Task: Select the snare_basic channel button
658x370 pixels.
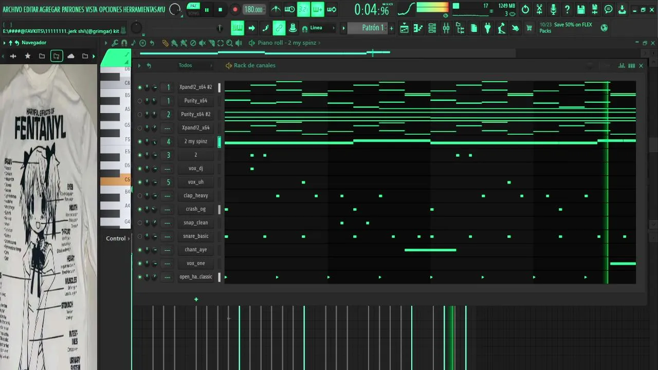Action: tap(196, 236)
